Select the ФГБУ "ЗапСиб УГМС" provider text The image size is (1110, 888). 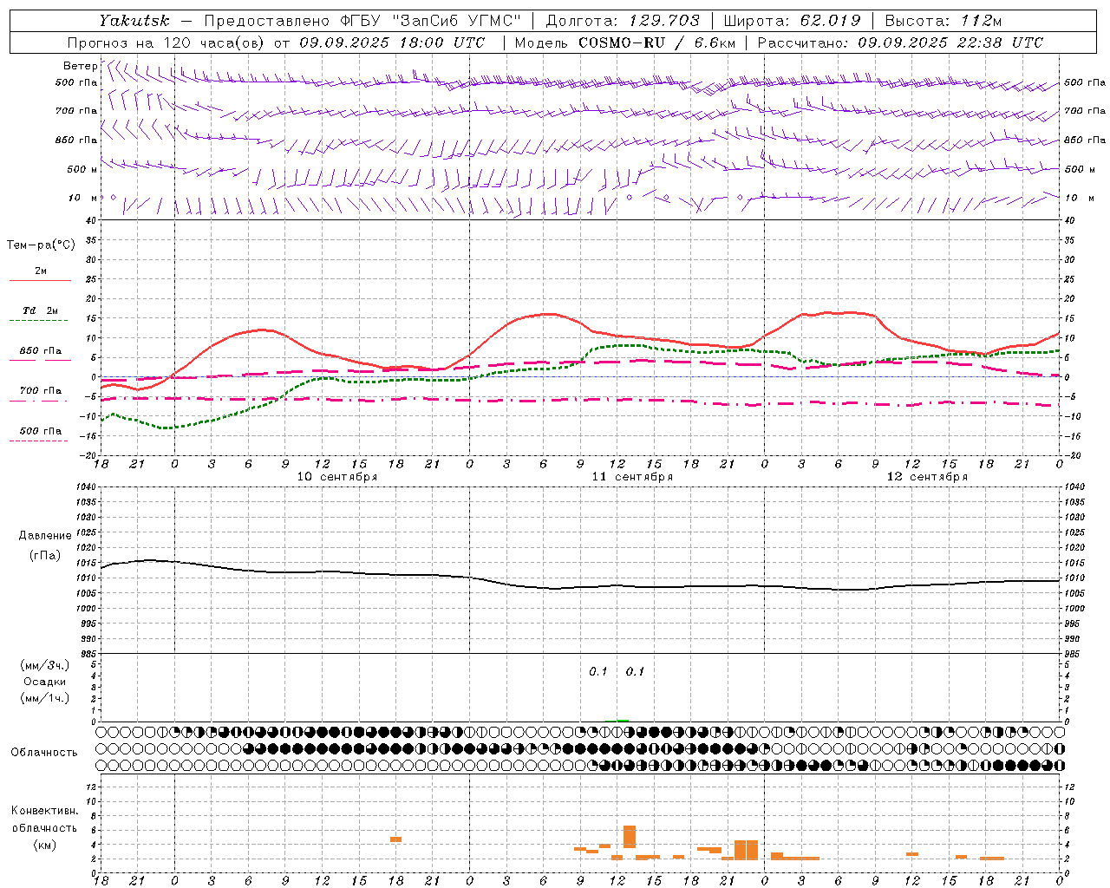point(430,21)
